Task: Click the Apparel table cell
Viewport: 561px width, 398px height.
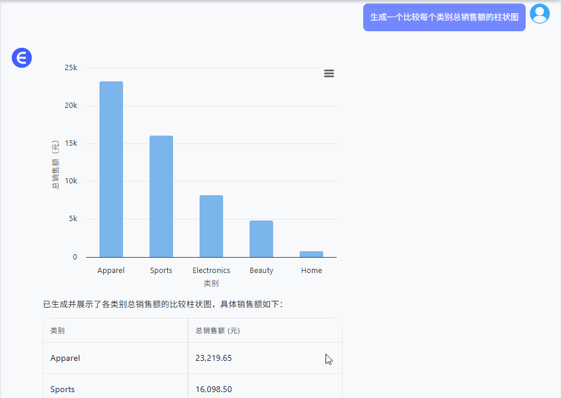Action: coord(115,358)
